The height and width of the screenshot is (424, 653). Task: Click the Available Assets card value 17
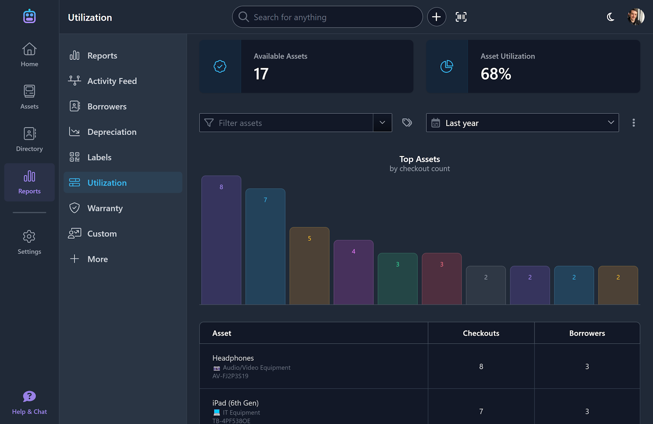(x=261, y=74)
